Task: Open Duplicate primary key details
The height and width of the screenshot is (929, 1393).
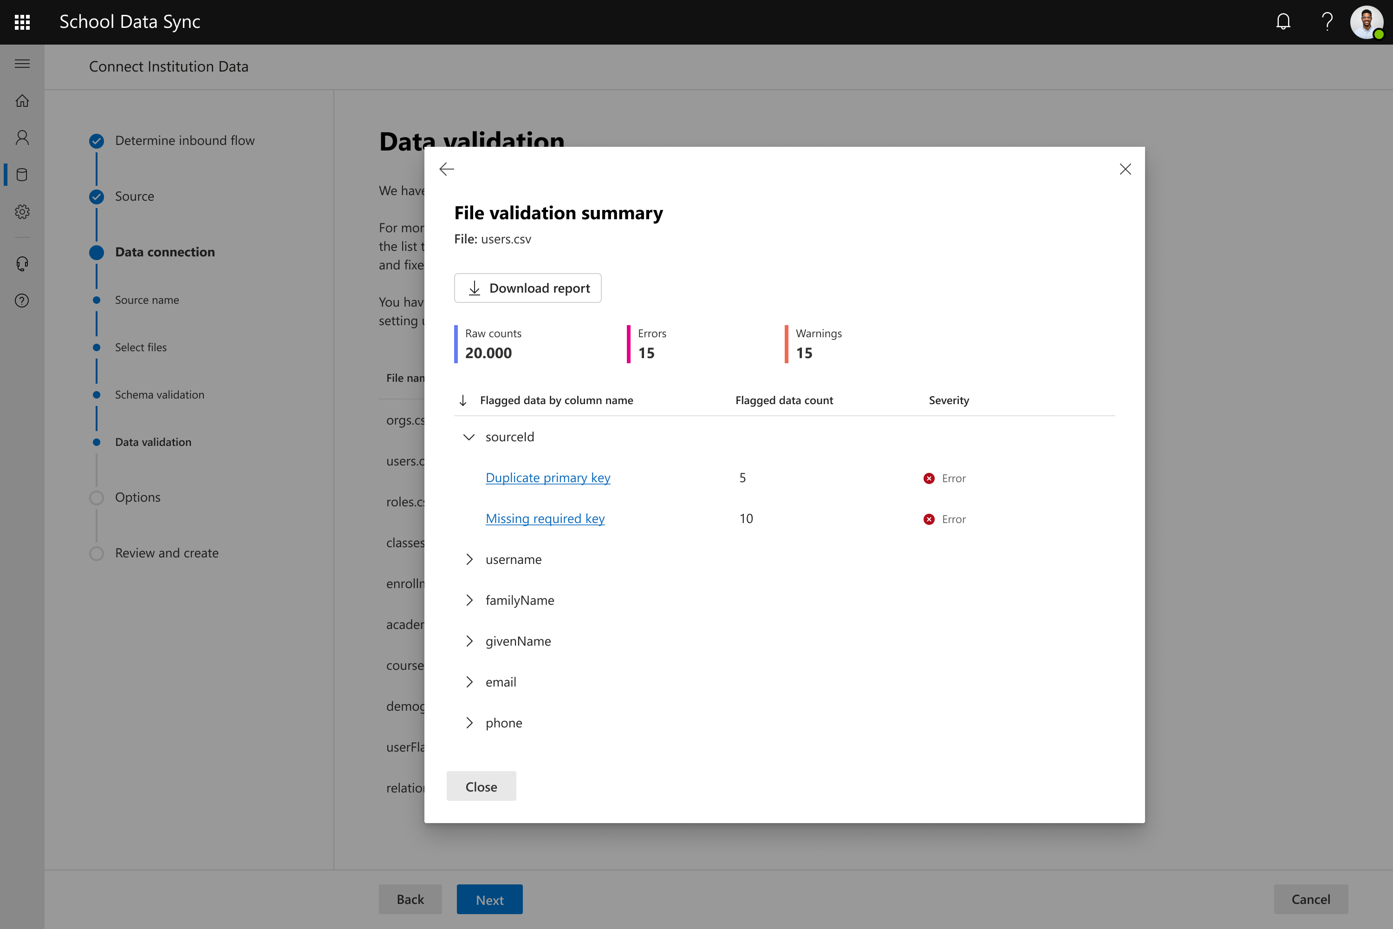Action: pyautogui.click(x=548, y=478)
